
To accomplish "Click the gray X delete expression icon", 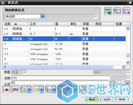I will (x=92, y=90).
